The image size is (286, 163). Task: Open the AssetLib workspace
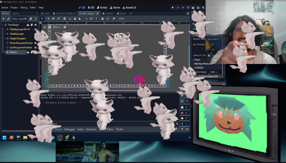[x=129, y=7]
